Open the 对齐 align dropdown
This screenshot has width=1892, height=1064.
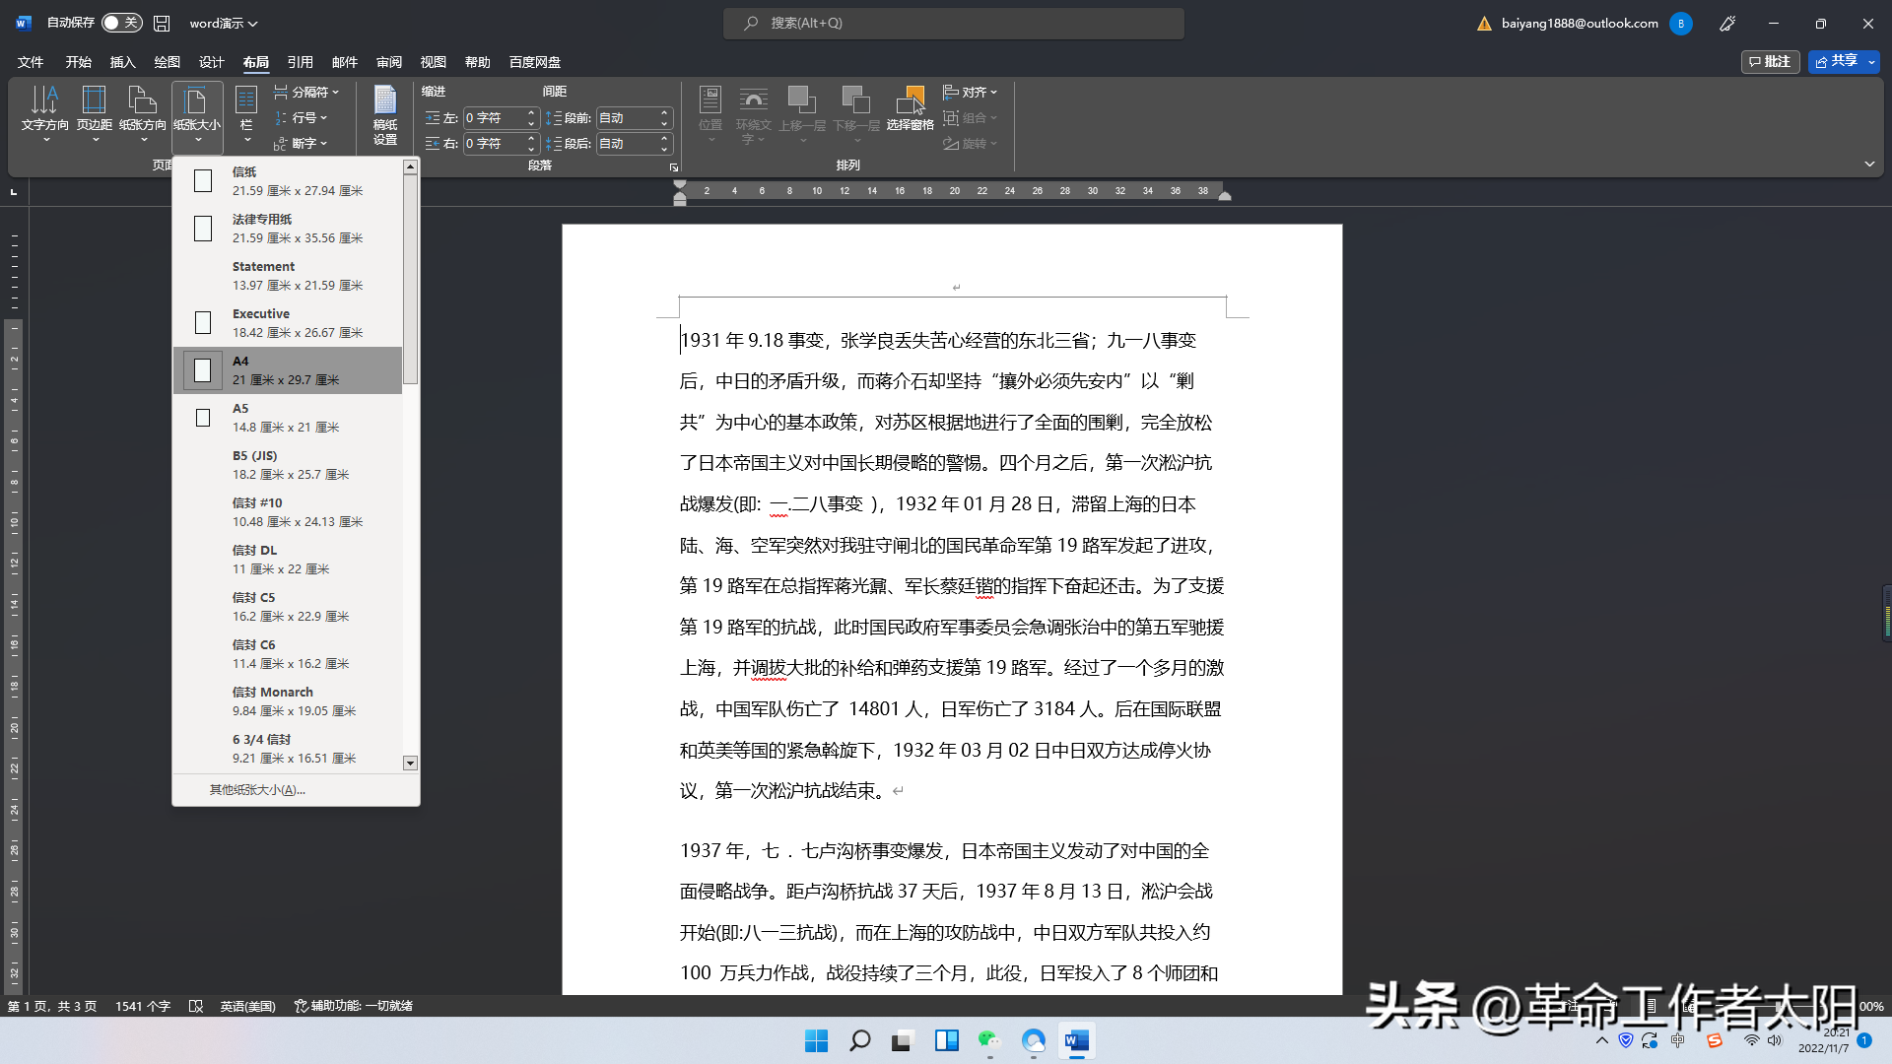(x=971, y=92)
